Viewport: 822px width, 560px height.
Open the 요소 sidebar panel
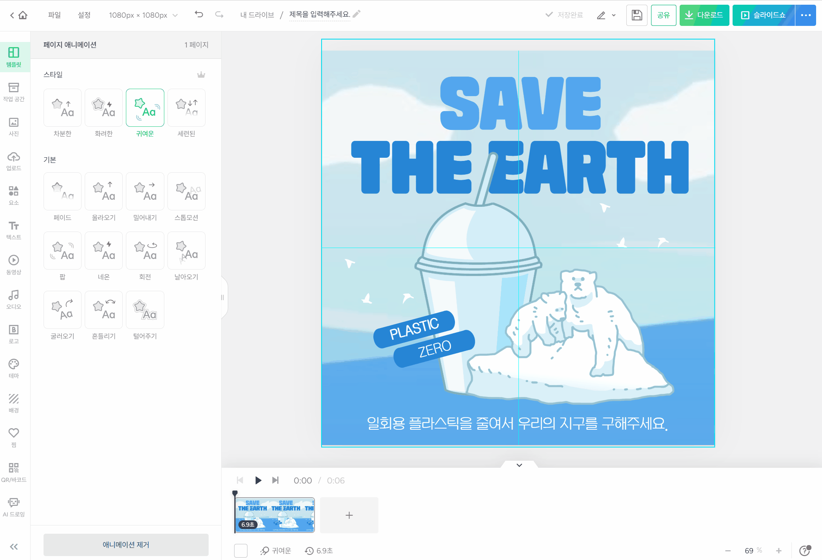click(x=14, y=195)
